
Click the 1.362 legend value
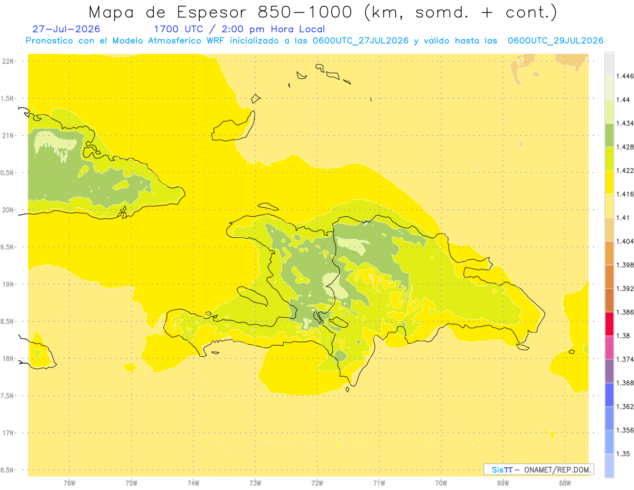(624, 406)
